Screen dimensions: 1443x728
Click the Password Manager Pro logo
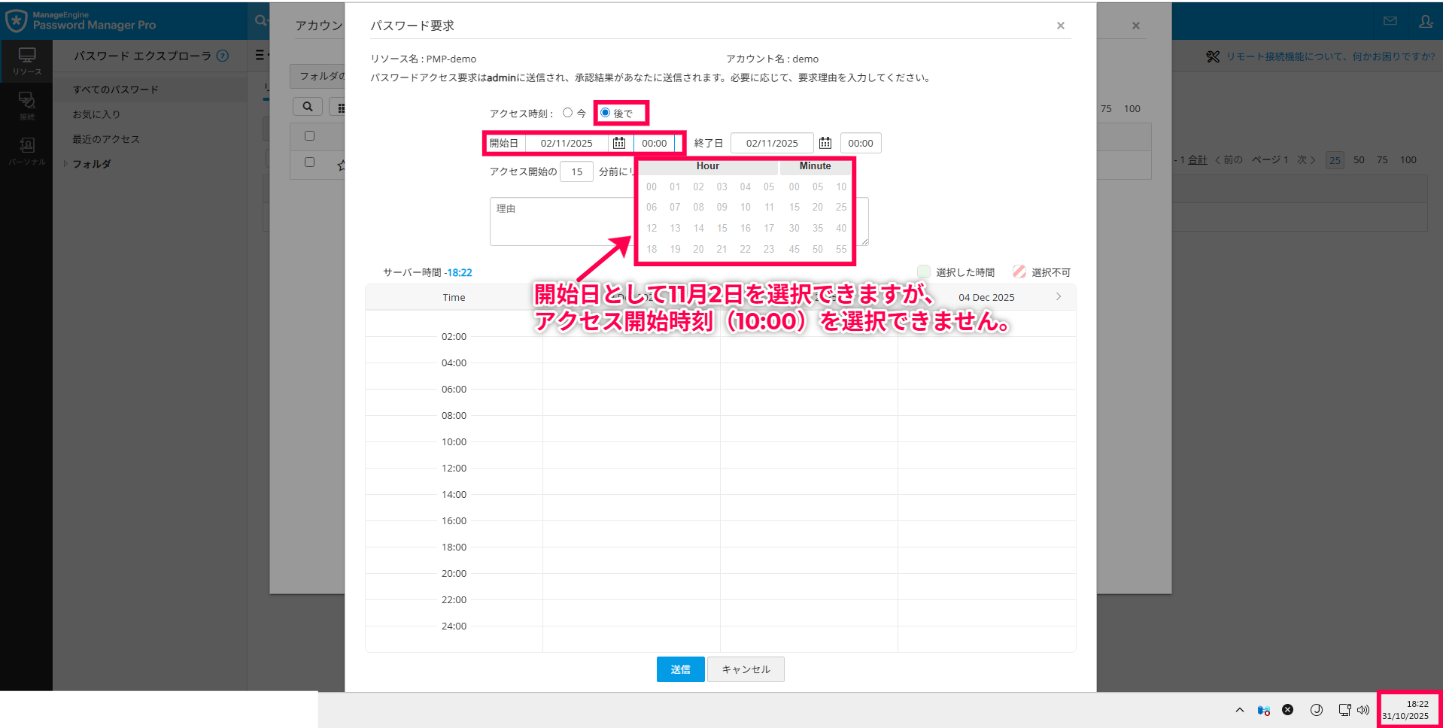(x=81, y=20)
